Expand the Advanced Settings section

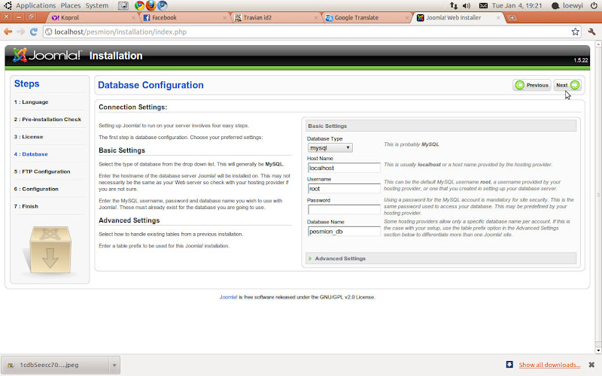[x=340, y=259]
